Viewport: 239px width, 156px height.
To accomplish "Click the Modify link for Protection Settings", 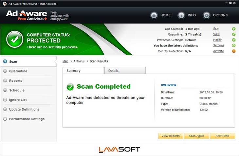I will (x=217, y=40).
